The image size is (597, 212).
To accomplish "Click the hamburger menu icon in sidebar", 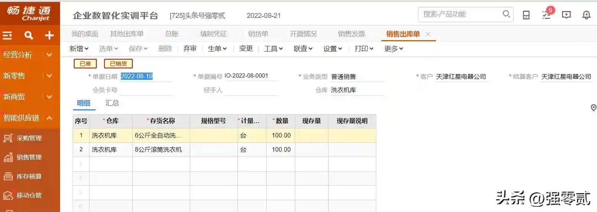I will 8,36.
